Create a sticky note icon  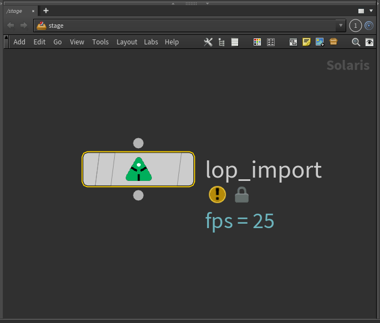coord(306,42)
